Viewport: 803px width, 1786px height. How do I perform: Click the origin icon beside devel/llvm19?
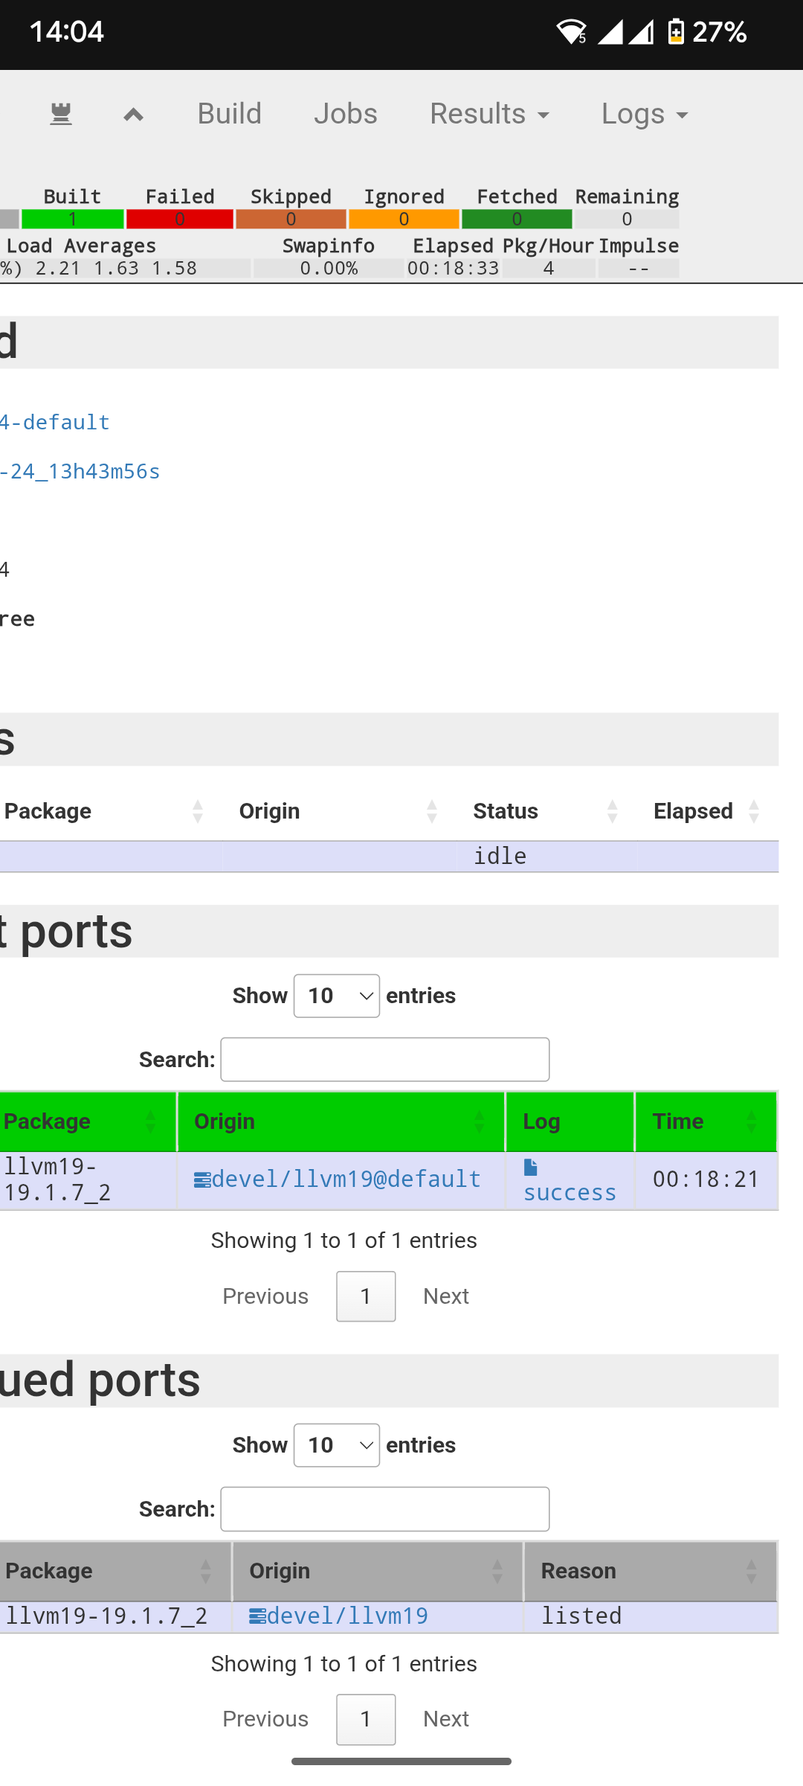click(257, 1616)
